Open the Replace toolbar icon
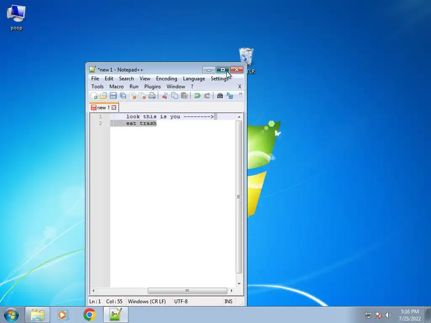Viewport: 431px width, 323px height. [229, 95]
